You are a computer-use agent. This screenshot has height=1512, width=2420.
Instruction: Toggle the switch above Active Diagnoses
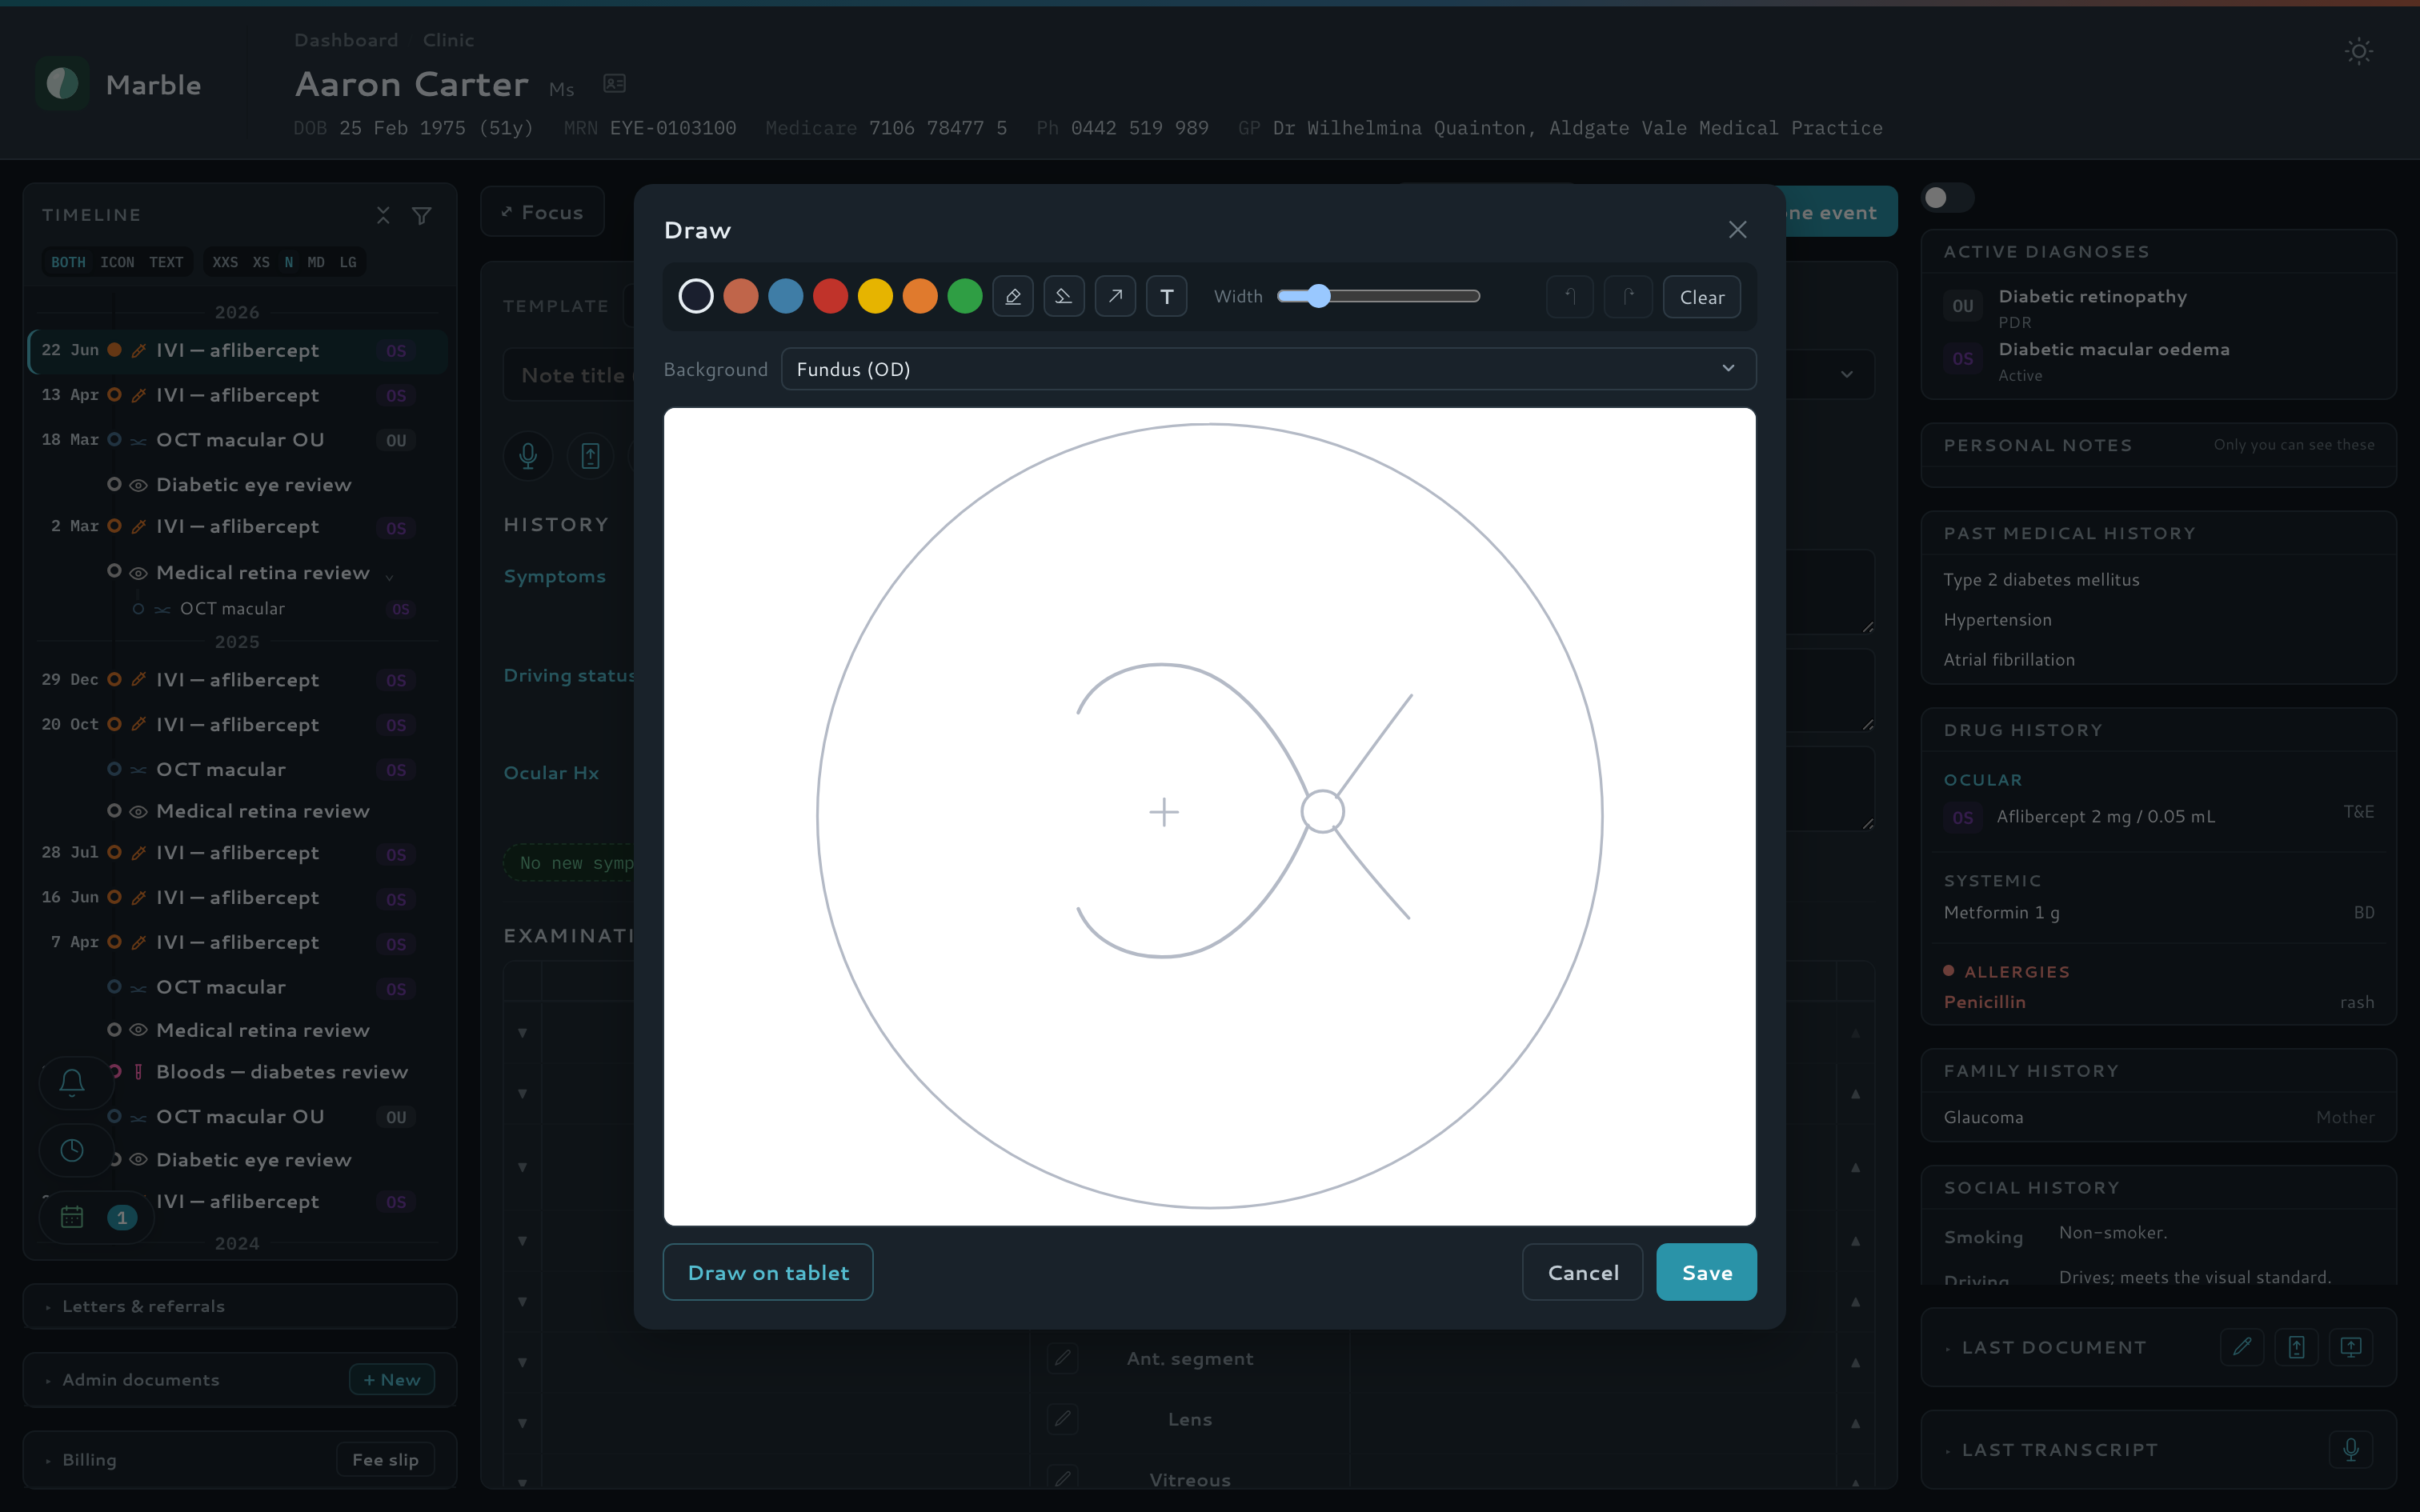pyautogui.click(x=1947, y=198)
